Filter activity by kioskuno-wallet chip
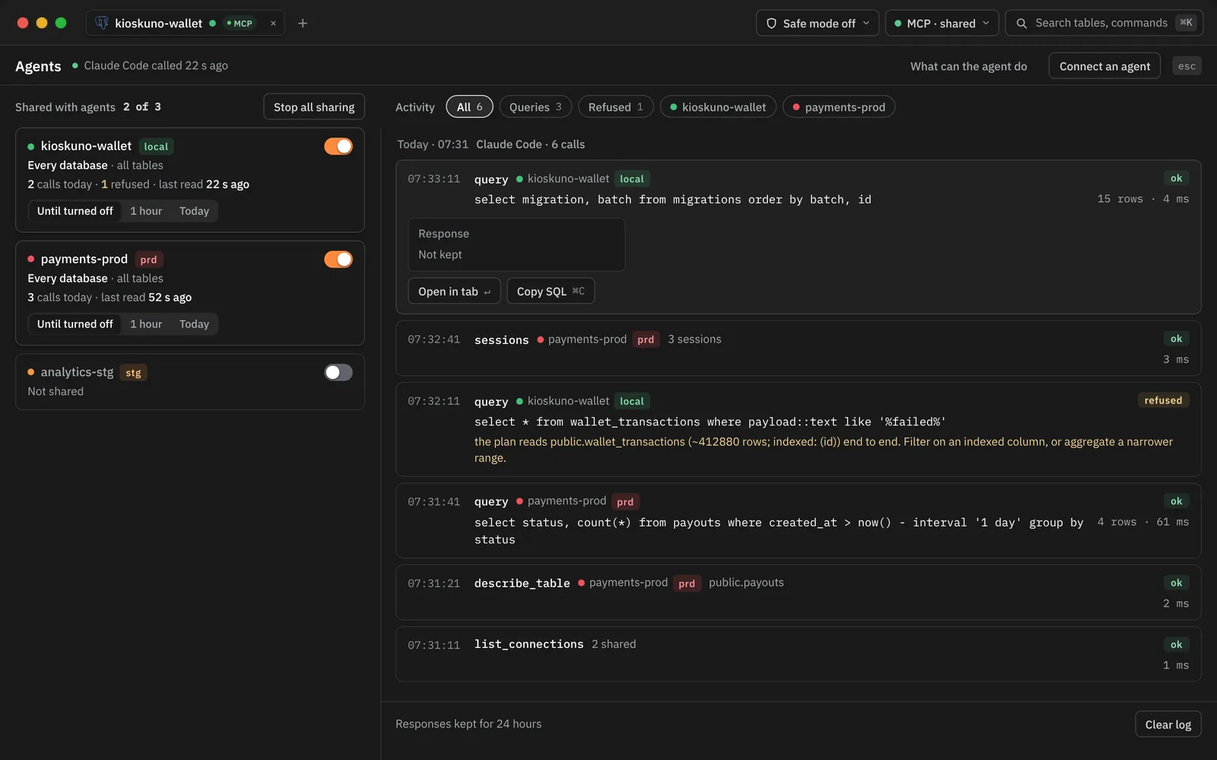 point(718,107)
